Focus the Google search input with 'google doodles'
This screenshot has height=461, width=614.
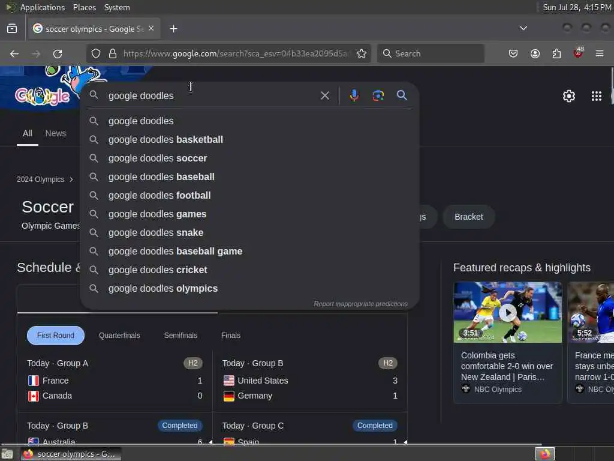tap(212, 95)
